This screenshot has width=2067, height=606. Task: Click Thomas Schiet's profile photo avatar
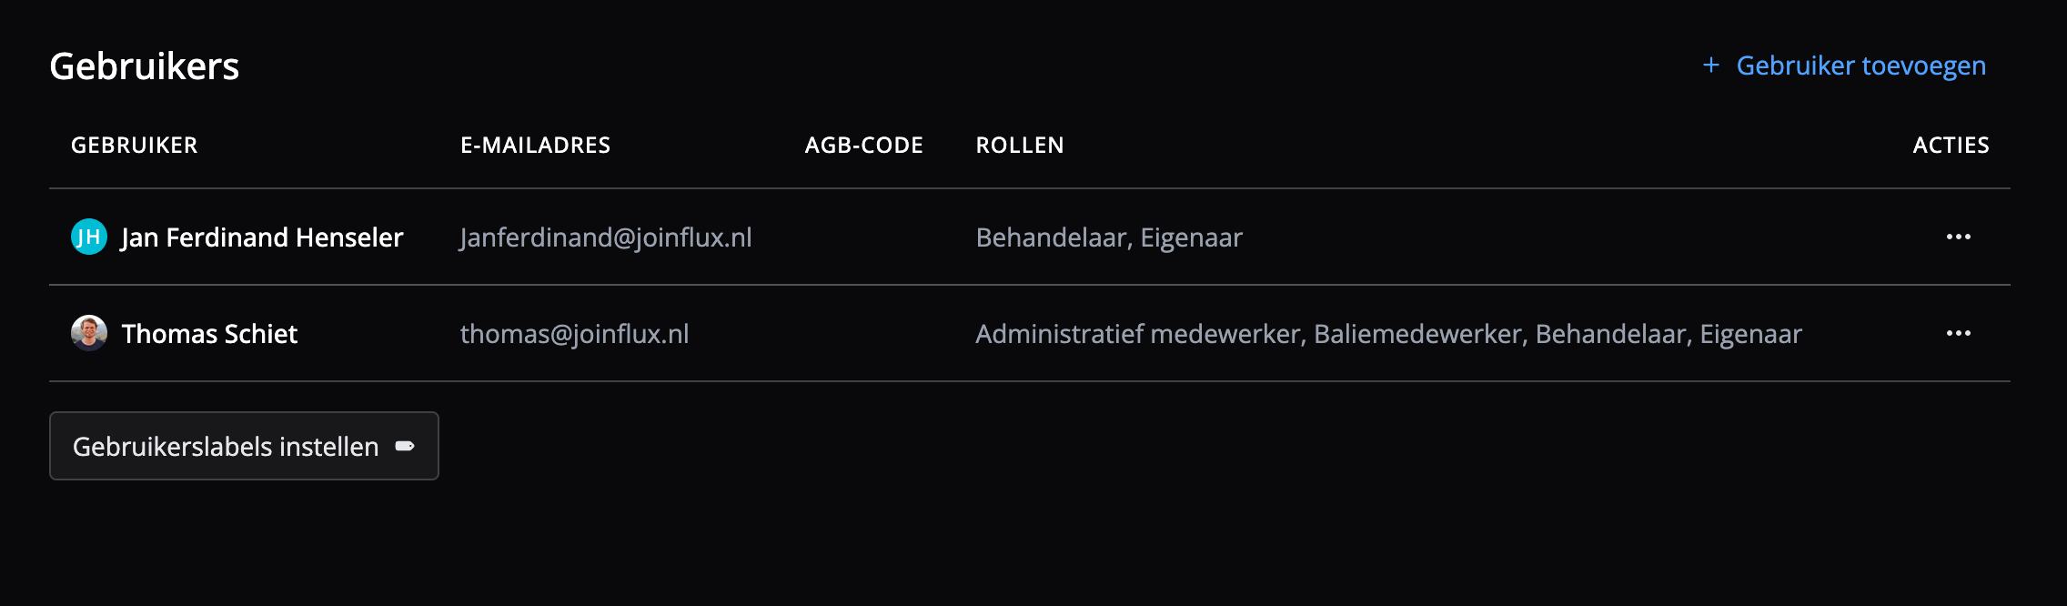click(x=89, y=333)
